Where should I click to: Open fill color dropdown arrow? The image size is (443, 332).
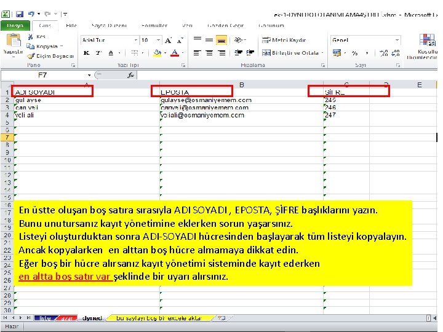(166, 53)
